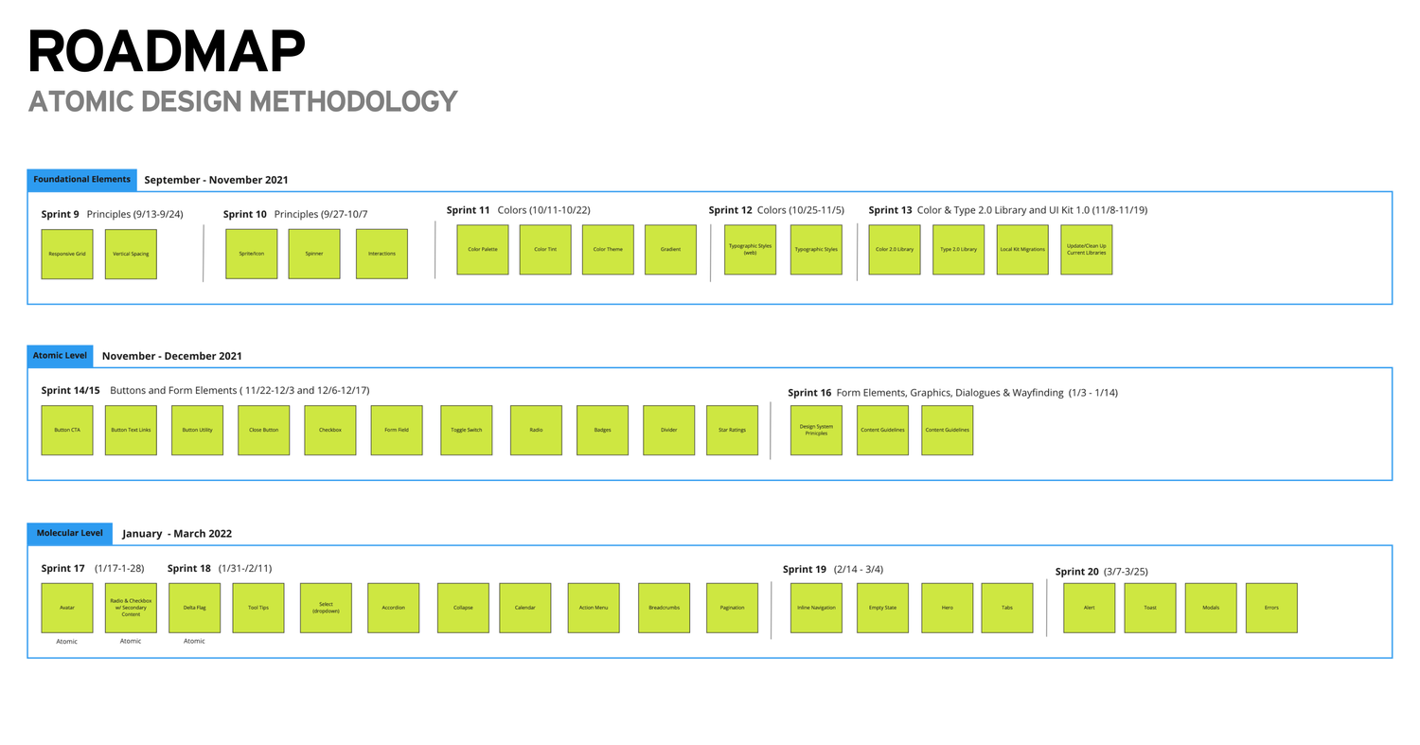1420x745 pixels.
Task: Pick the Spinner sticky note
Action: pos(314,254)
